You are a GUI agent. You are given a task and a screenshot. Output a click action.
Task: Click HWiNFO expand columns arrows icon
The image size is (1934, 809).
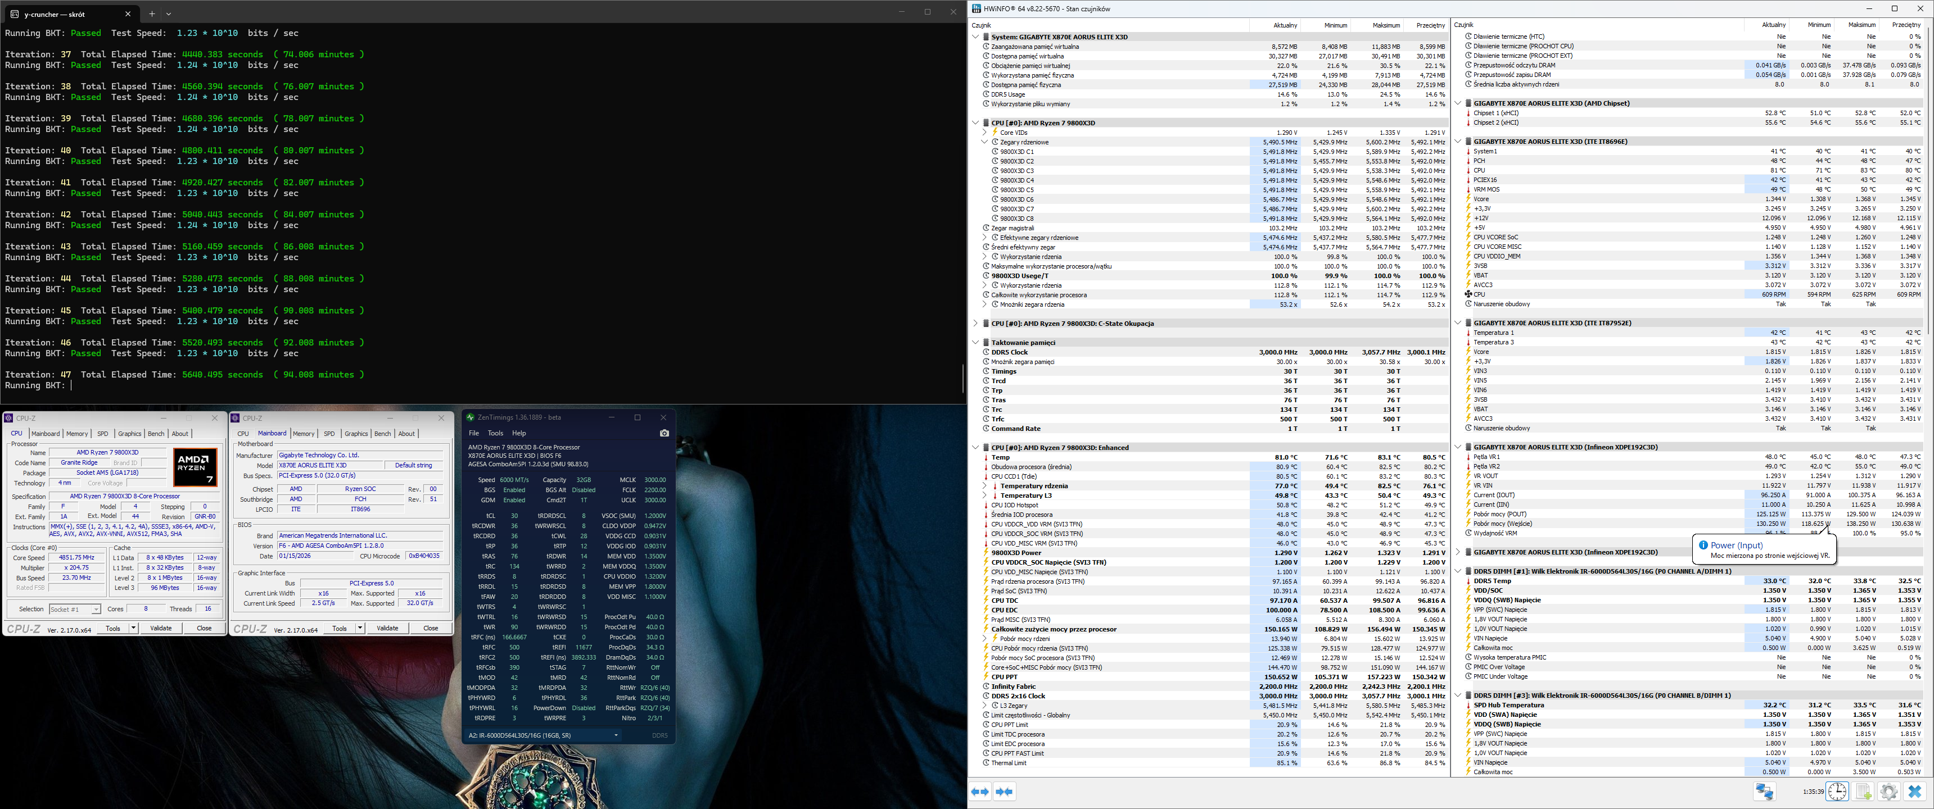coord(980,792)
